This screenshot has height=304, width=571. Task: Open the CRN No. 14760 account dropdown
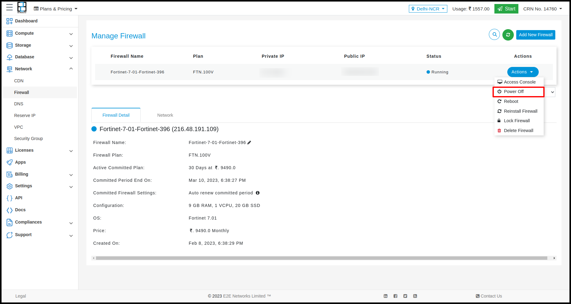[543, 9]
